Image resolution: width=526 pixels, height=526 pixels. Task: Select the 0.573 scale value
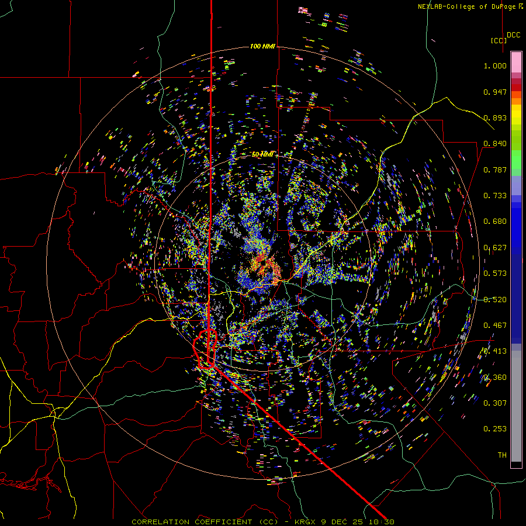pos(495,274)
